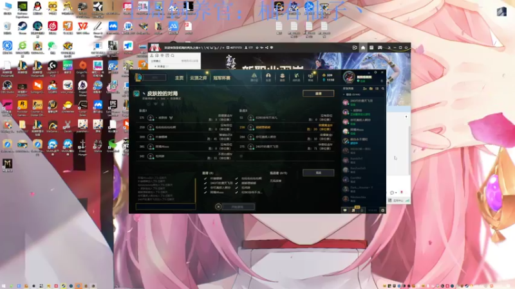
Task: Click the add friend icon in friends panel
Action: click(x=364, y=89)
